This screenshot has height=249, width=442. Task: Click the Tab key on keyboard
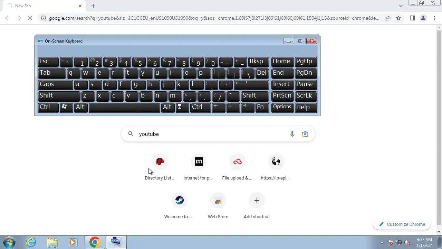52,73
